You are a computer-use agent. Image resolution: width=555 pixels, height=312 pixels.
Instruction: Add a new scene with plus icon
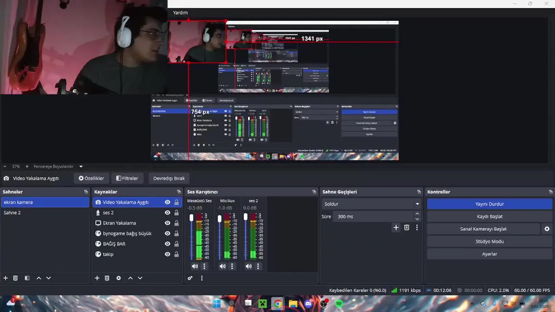tap(6, 278)
